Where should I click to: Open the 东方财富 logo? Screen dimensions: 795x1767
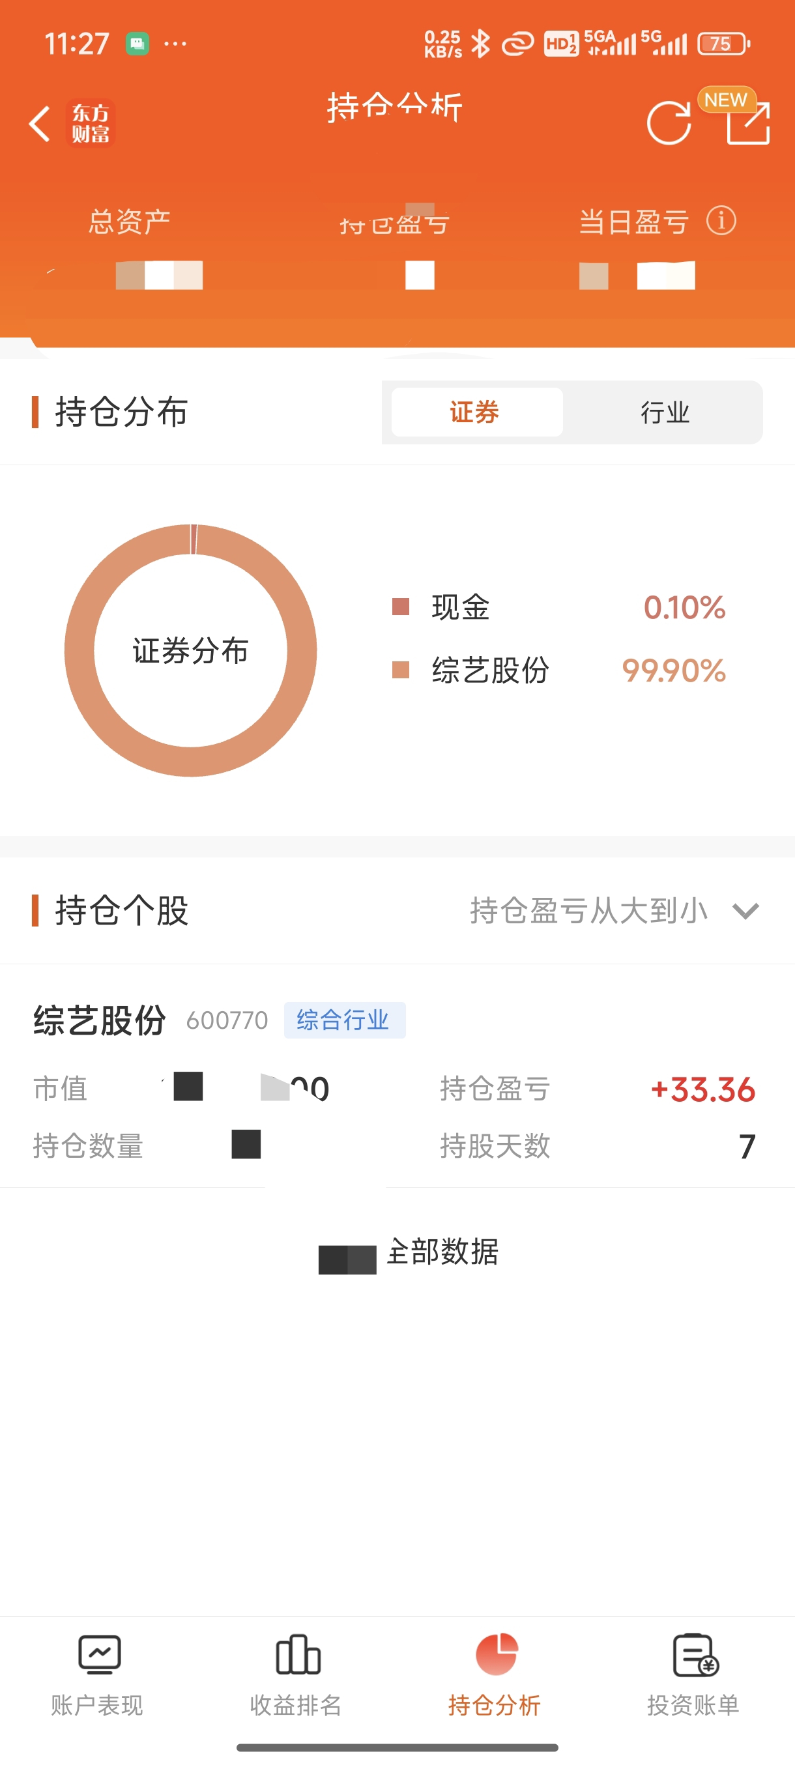click(91, 124)
